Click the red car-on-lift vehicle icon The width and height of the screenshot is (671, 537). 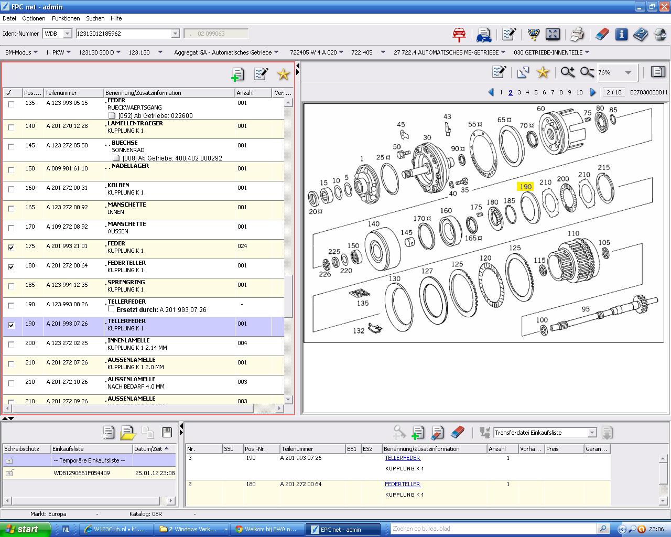pyautogui.click(x=459, y=35)
